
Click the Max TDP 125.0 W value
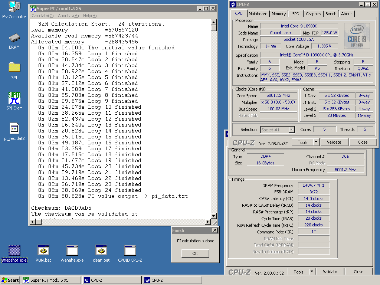coord(330,33)
